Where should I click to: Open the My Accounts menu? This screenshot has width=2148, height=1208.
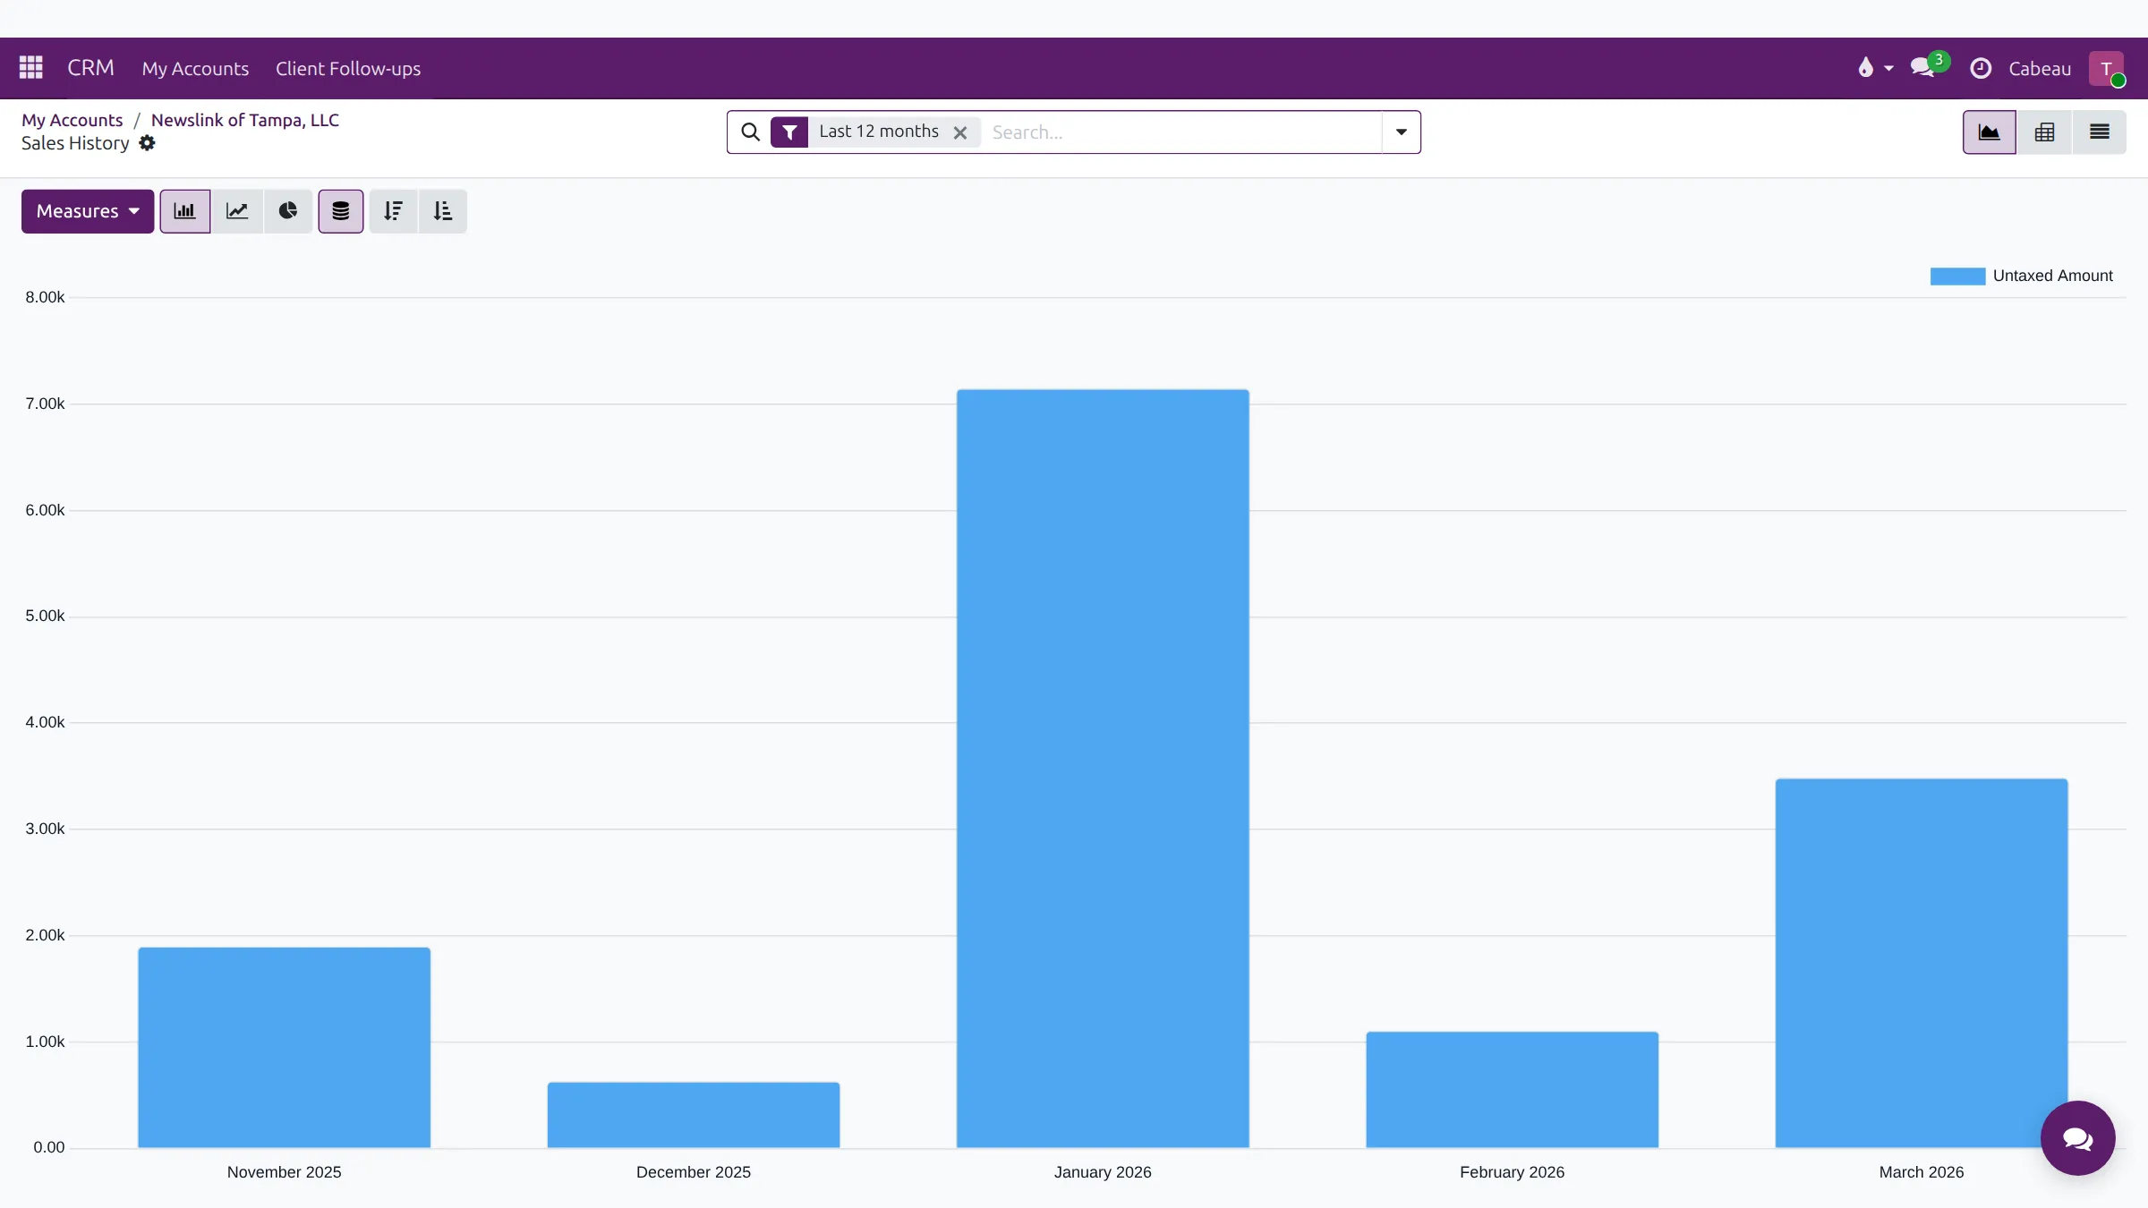[195, 68]
